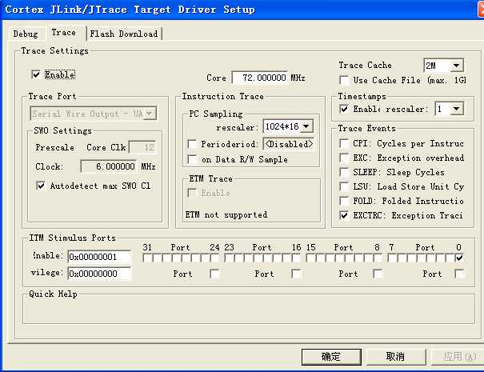This screenshot has height=372, width=484.
Task: Enable CPI Cycles per Instruction event
Action: 344,143
